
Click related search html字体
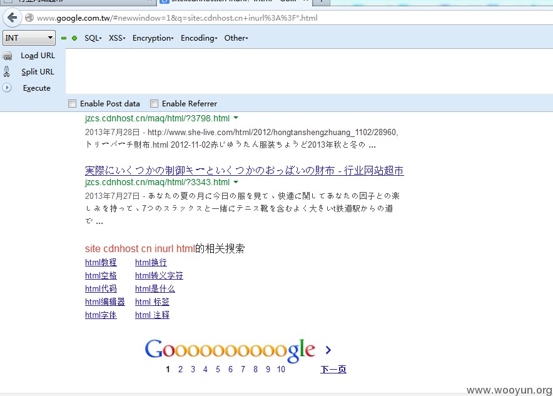coord(101,315)
